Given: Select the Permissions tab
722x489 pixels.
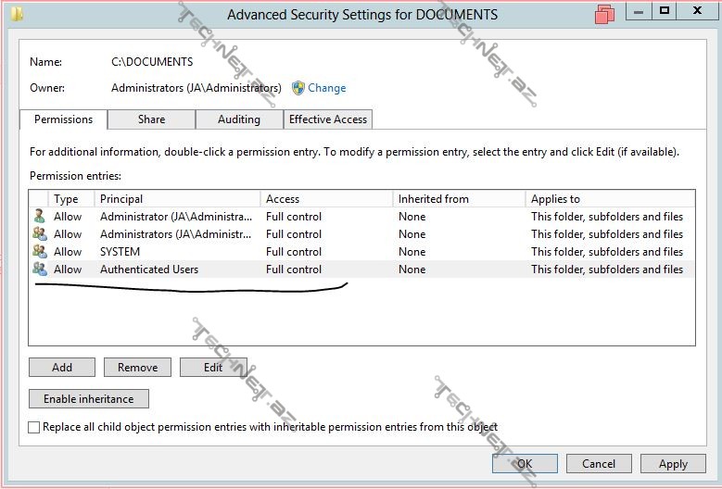Looking at the screenshot, I should 63,119.
